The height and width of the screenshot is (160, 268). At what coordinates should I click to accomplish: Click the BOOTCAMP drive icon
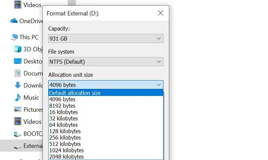point(18,134)
